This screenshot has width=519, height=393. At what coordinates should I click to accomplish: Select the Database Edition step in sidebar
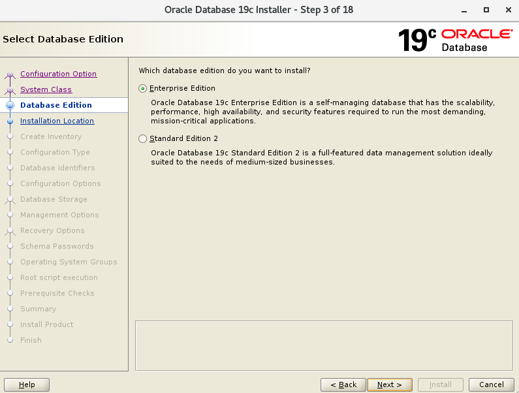pos(56,105)
